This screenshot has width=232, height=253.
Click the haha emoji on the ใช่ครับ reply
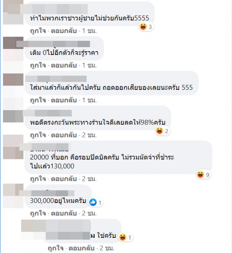click(x=122, y=237)
